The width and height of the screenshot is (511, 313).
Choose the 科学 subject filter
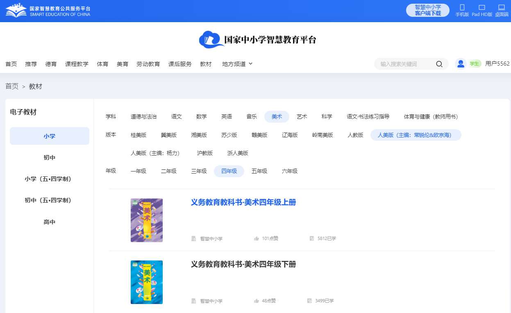coord(327,117)
